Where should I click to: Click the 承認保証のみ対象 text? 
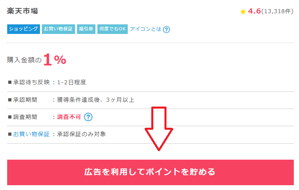[81, 134]
